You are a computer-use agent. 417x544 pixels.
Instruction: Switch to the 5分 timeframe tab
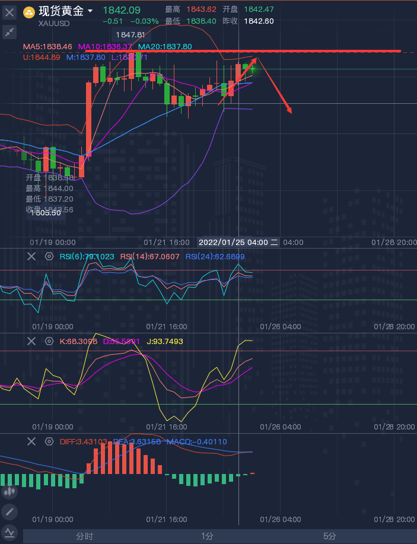coord(330,536)
